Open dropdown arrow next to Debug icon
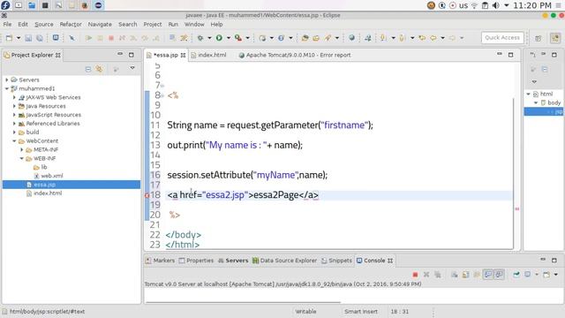The image size is (565, 318). (209, 38)
